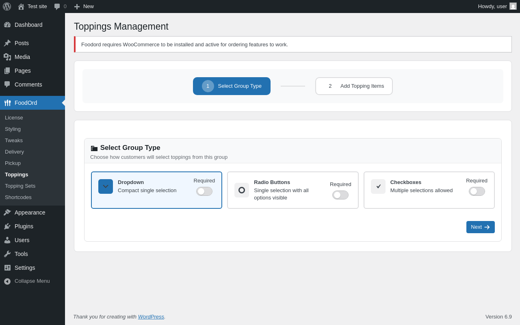Open the Howdy, user account menu
Image resolution: width=520 pixels, height=325 pixels.
coord(492,6)
